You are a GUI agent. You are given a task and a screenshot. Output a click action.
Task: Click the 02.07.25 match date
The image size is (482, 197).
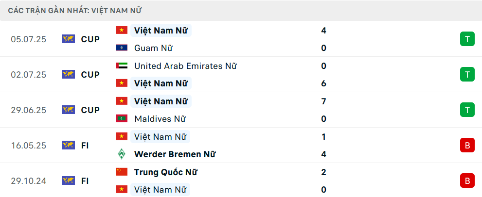(x=28, y=75)
